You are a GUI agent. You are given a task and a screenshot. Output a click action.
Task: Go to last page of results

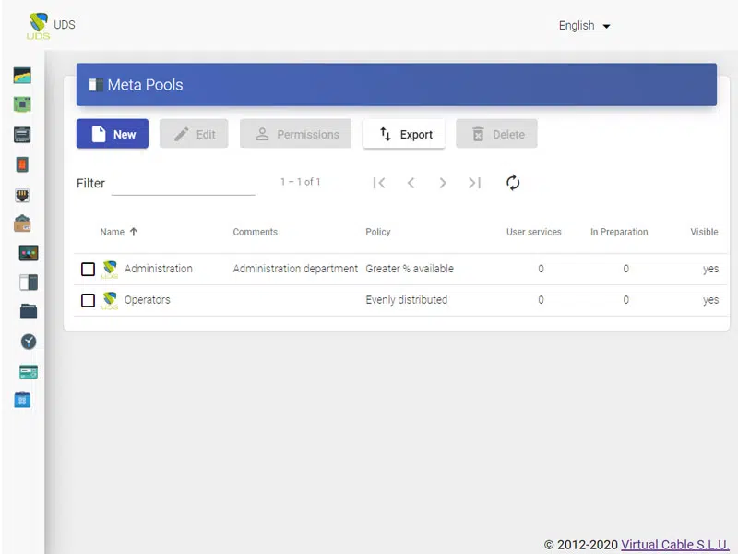click(474, 183)
